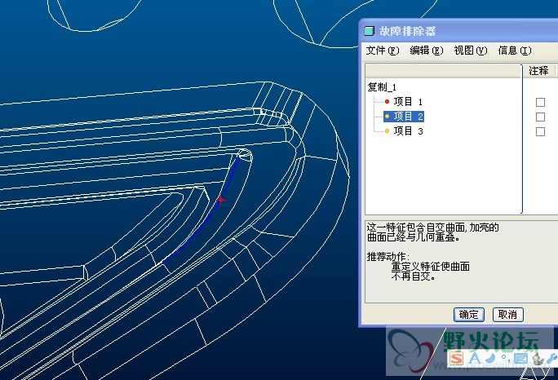
Task: Open the 信息(I) menu
Action: [x=515, y=51]
